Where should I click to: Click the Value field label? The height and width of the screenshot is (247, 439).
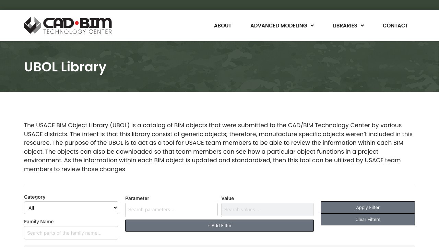(227, 198)
